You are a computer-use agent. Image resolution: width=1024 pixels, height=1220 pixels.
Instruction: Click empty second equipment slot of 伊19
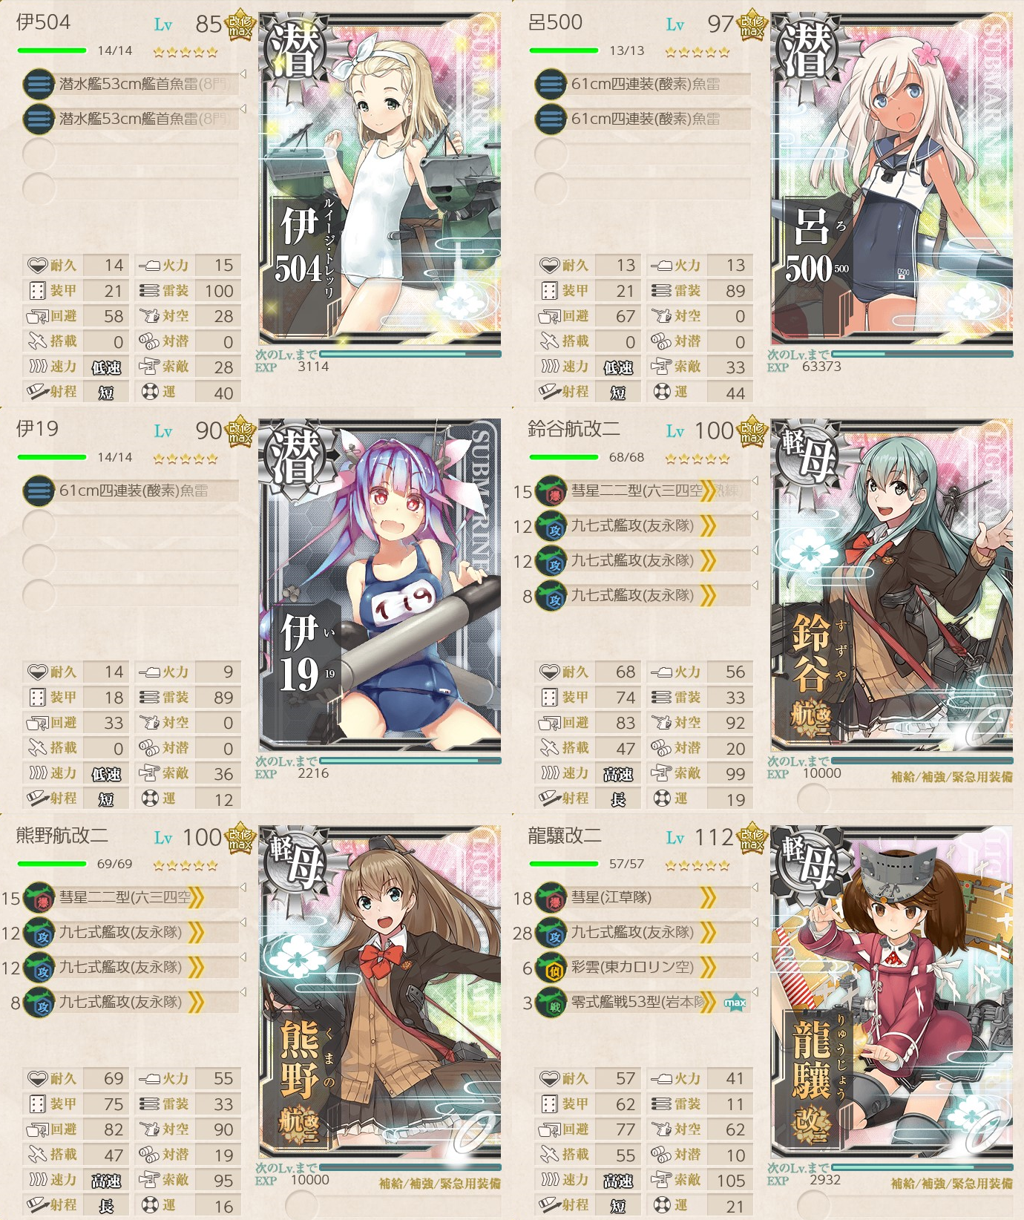[x=131, y=525]
